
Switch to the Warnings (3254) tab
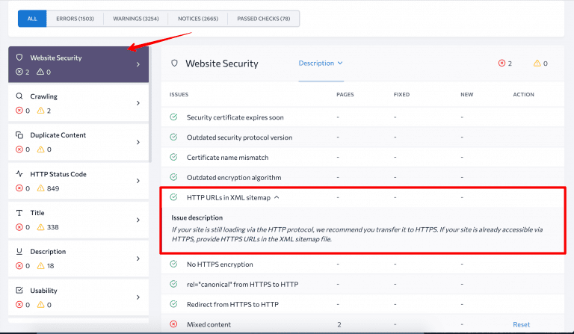135,19
